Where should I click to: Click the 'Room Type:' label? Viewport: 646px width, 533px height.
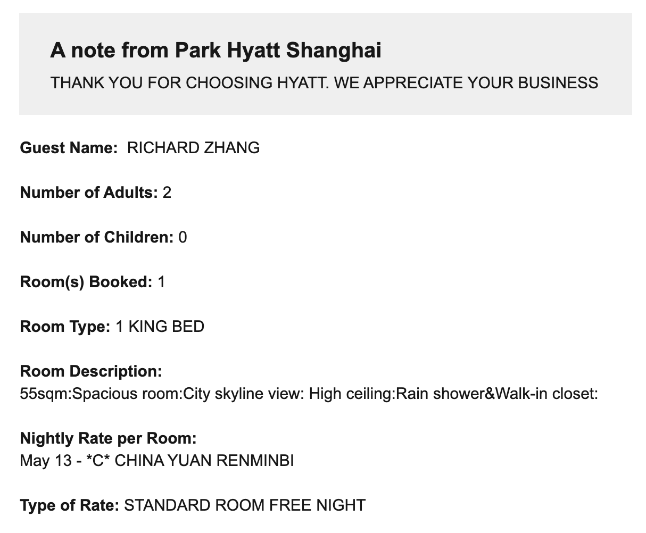[65, 327]
